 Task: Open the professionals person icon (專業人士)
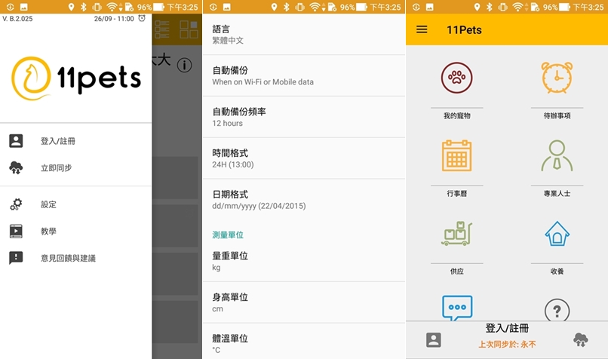point(557,155)
